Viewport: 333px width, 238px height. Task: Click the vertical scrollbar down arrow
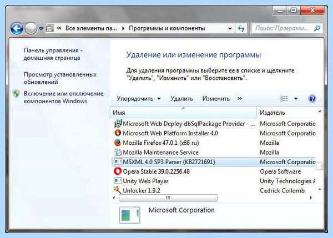320,189
